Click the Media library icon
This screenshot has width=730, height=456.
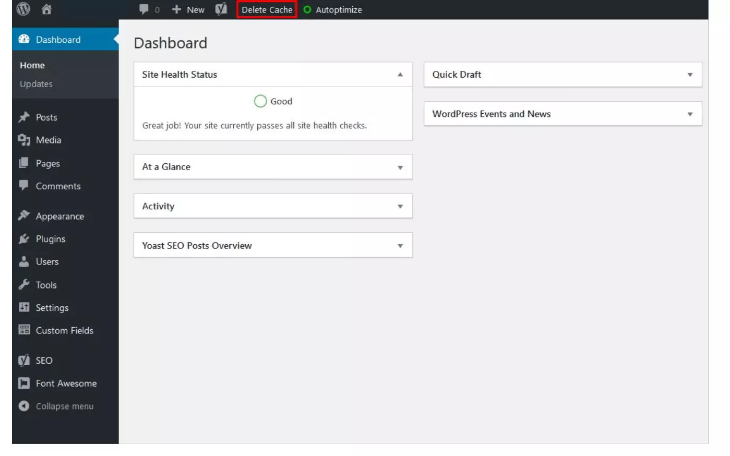click(24, 140)
